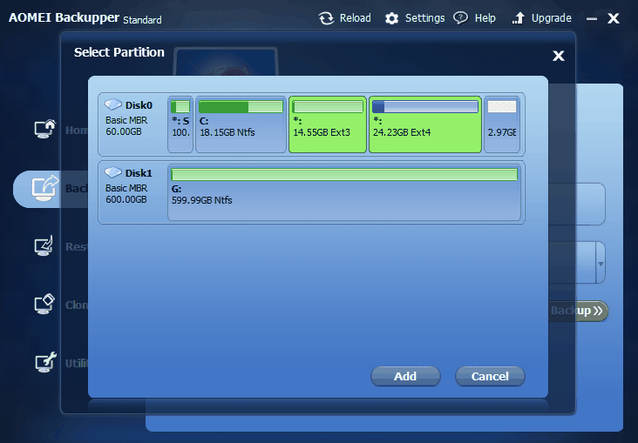Click the Cancel button

click(x=490, y=376)
